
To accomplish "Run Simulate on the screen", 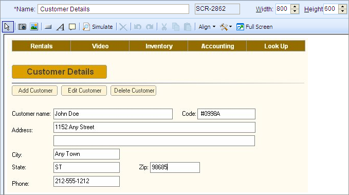I will pyautogui.click(x=98, y=27).
